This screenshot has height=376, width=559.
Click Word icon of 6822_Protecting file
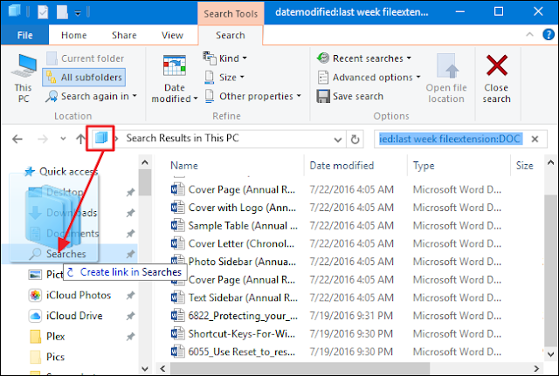tap(177, 316)
